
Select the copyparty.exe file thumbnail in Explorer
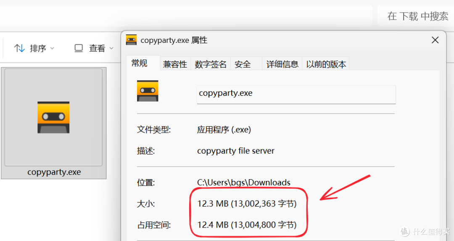click(x=53, y=117)
